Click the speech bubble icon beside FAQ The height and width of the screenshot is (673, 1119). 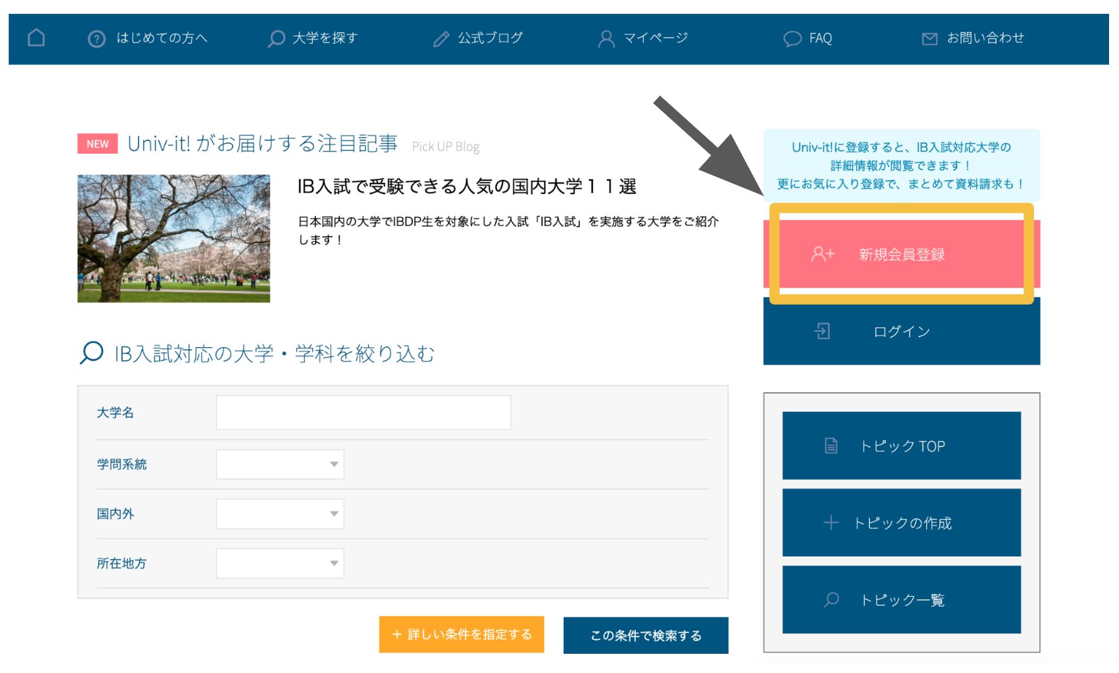792,39
